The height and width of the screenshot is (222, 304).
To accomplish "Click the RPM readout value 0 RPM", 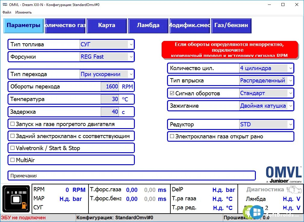I will (x=76, y=190).
